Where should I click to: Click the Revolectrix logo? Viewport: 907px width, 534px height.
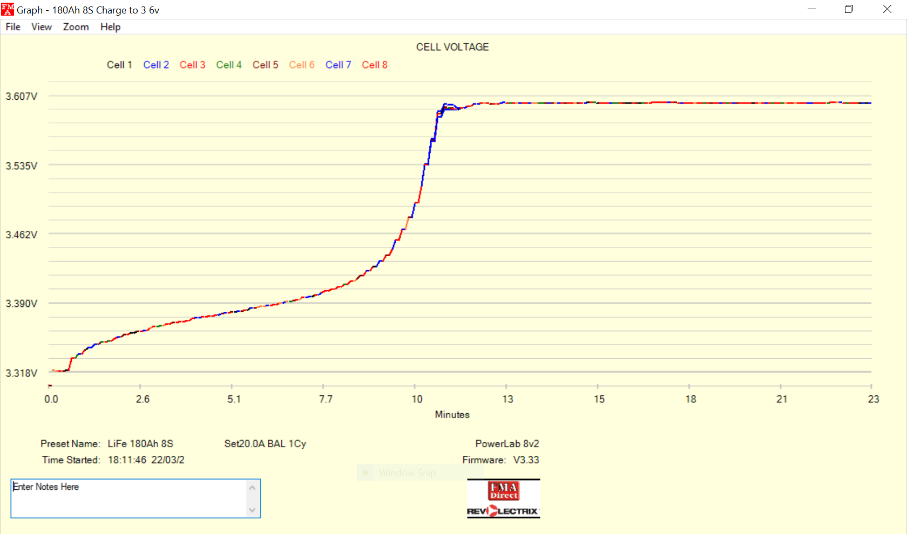(503, 511)
